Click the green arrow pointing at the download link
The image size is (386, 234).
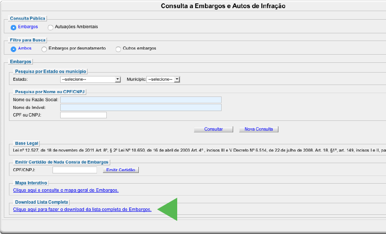(169, 209)
